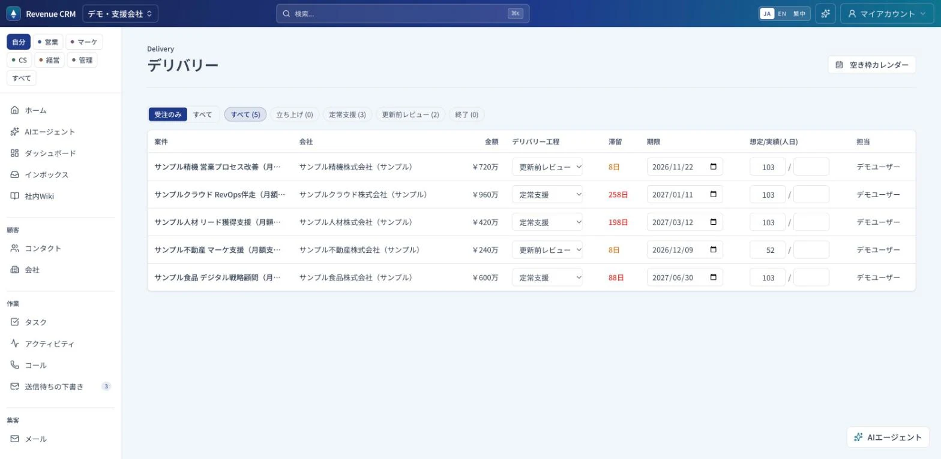Select the 終了 (0) stage tab
Screen dimensions: 941x459
pyautogui.click(x=467, y=114)
